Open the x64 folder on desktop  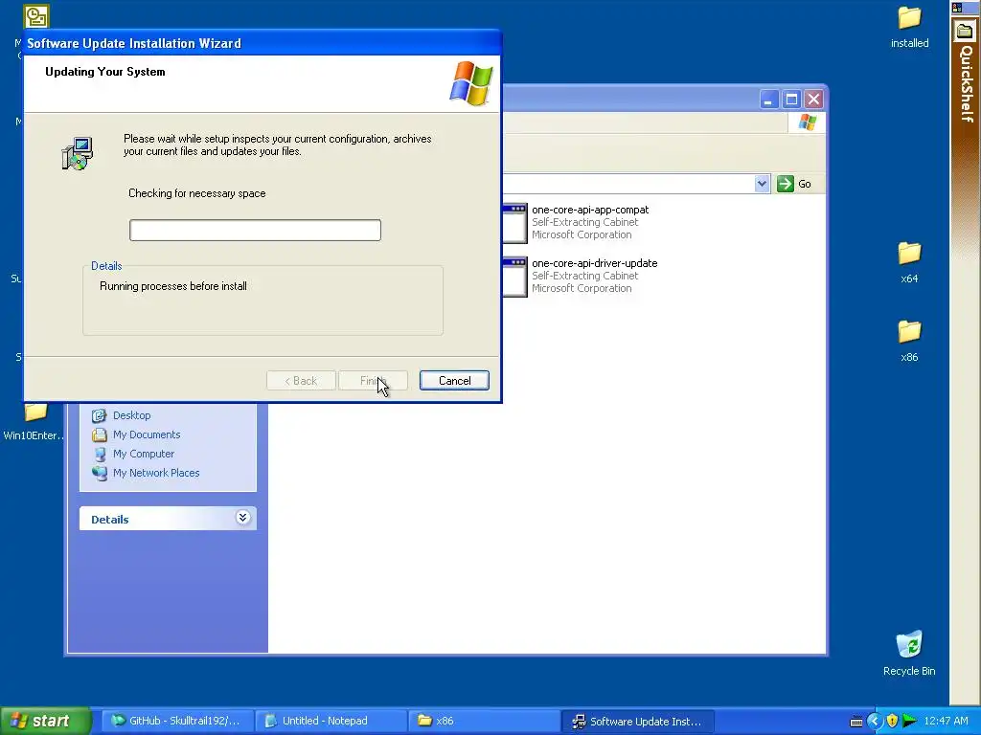(x=909, y=263)
